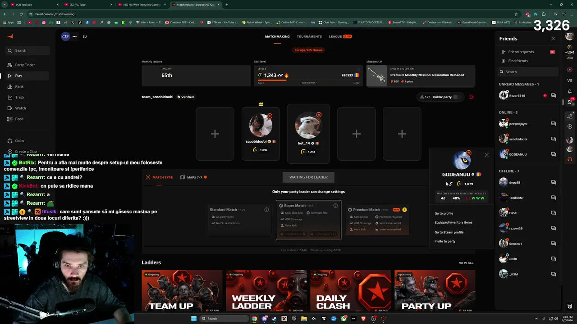Viewport: 577px width, 324px height.
Task: Choose Equipped inventory items
Action: pos(453,222)
